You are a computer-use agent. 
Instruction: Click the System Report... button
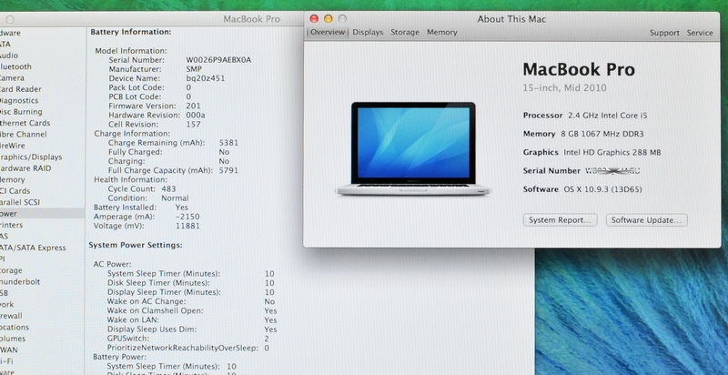[560, 220]
